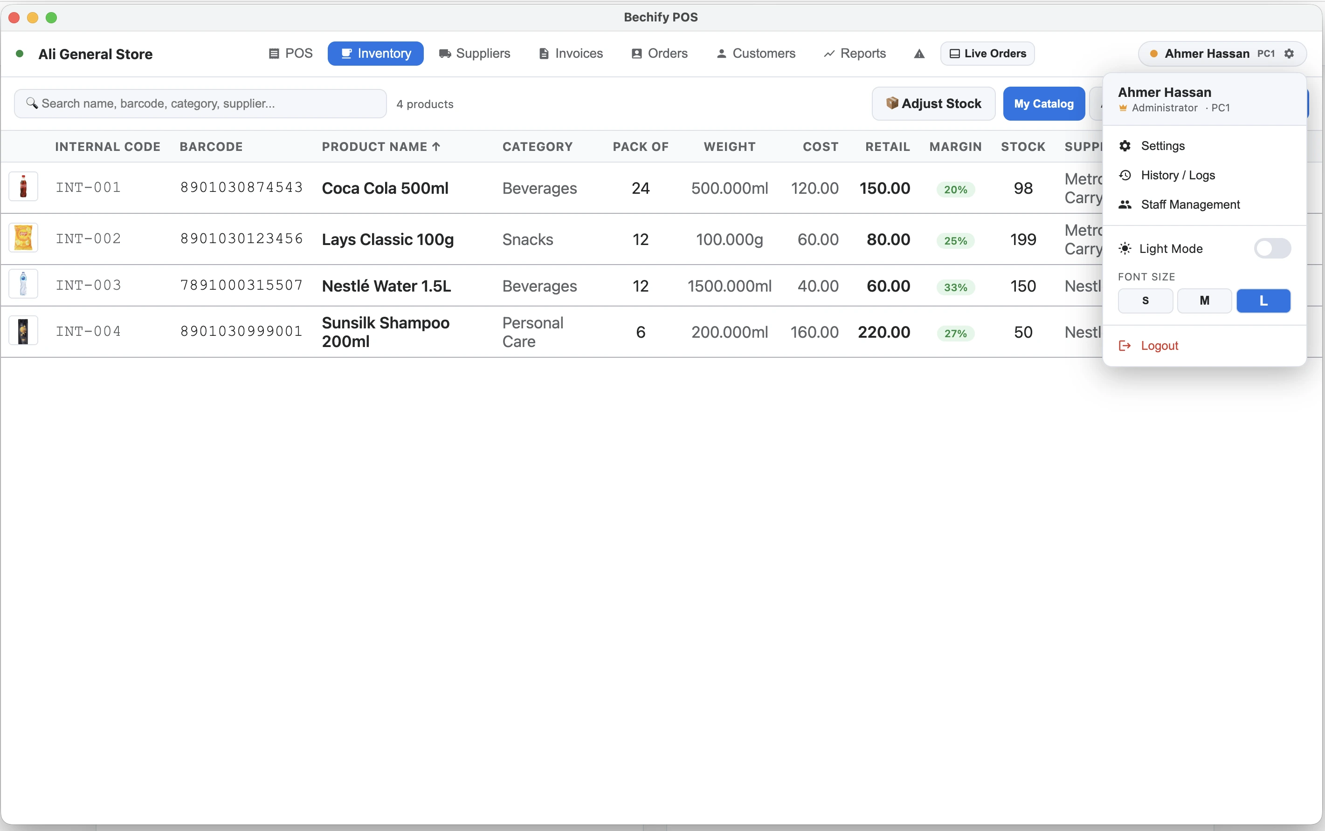1325x831 pixels.
Task: Set font size to M
Action: [x=1205, y=300]
